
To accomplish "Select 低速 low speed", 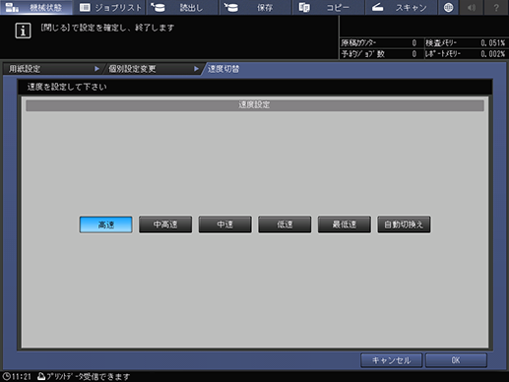I will [285, 224].
